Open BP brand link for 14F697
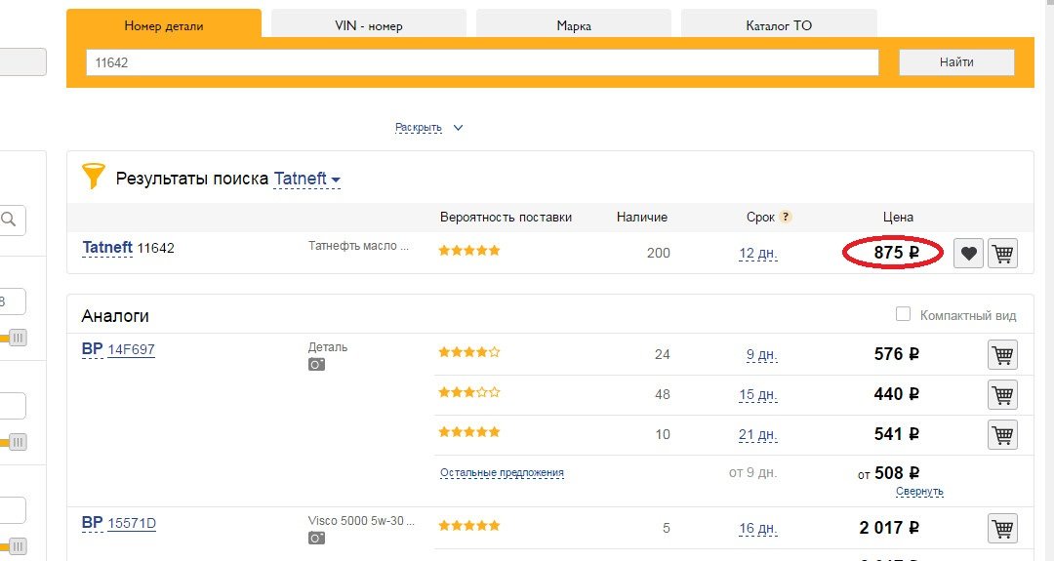Screen dimensions: 1054x561 pyautogui.click(x=92, y=348)
